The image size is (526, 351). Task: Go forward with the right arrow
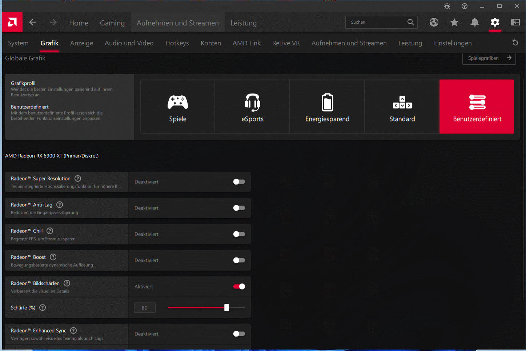[53, 22]
